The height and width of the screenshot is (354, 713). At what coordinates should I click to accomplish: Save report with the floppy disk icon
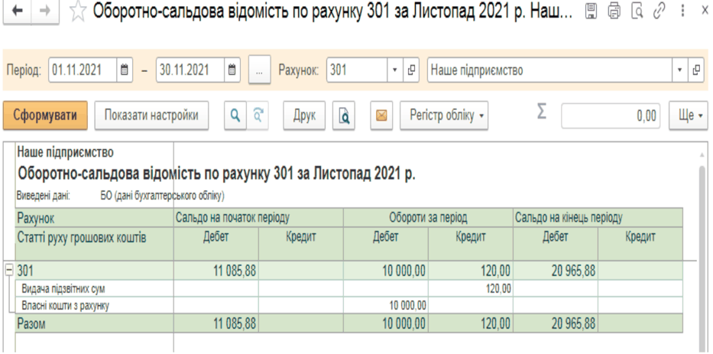click(x=590, y=11)
